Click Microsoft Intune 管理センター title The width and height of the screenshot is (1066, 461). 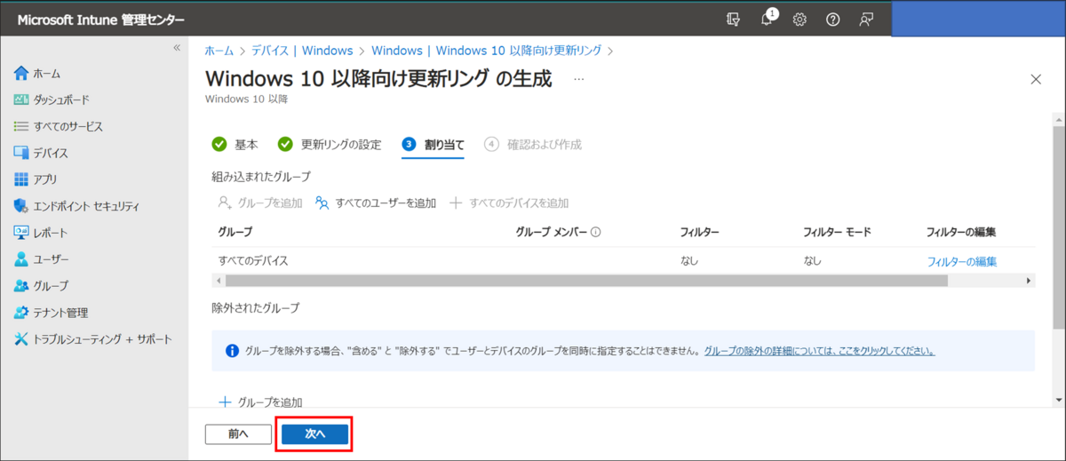(101, 20)
